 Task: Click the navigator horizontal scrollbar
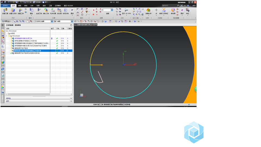[29, 94]
